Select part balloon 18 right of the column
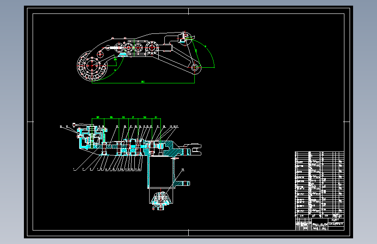 pyautogui.click(x=183, y=170)
